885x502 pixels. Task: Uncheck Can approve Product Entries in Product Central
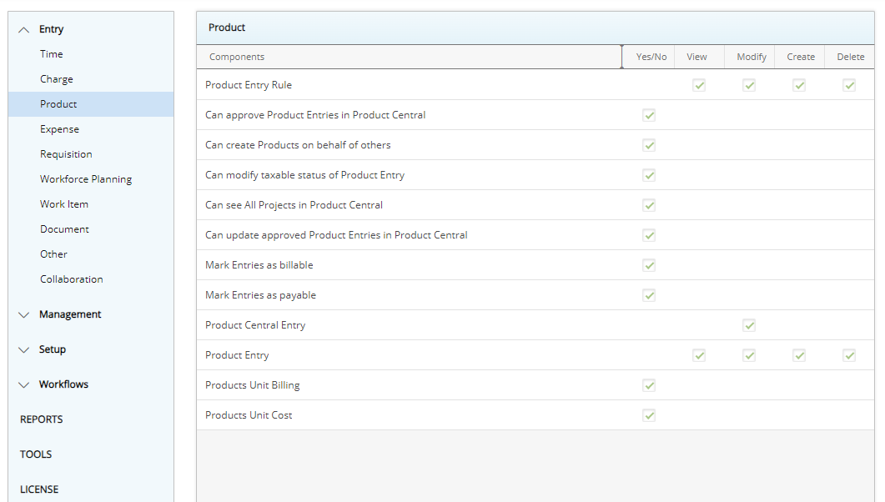click(x=649, y=115)
